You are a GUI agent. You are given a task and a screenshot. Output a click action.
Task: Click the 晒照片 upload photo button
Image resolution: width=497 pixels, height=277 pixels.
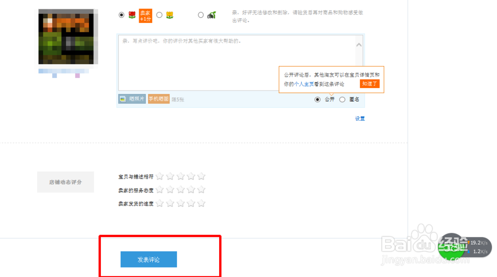(132, 99)
